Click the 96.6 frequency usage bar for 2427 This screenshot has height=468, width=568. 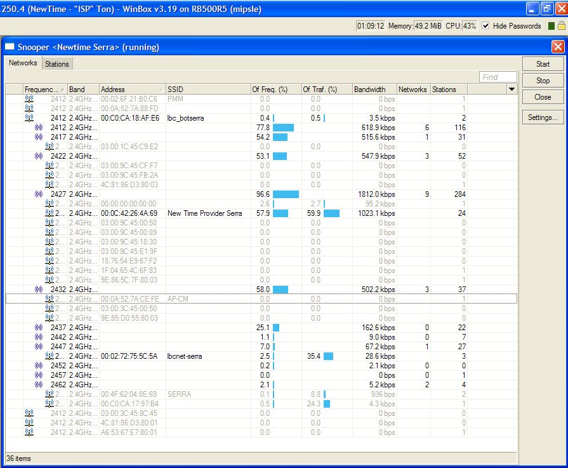tap(286, 194)
